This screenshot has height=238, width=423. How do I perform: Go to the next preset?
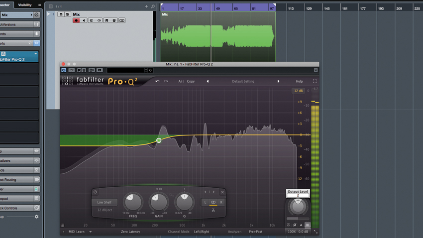(x=278, y=81)
